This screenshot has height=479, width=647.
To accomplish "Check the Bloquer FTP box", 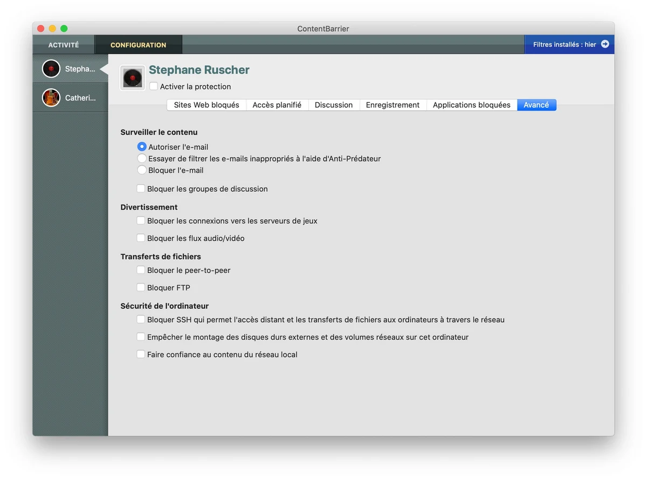I will (141, 287).
